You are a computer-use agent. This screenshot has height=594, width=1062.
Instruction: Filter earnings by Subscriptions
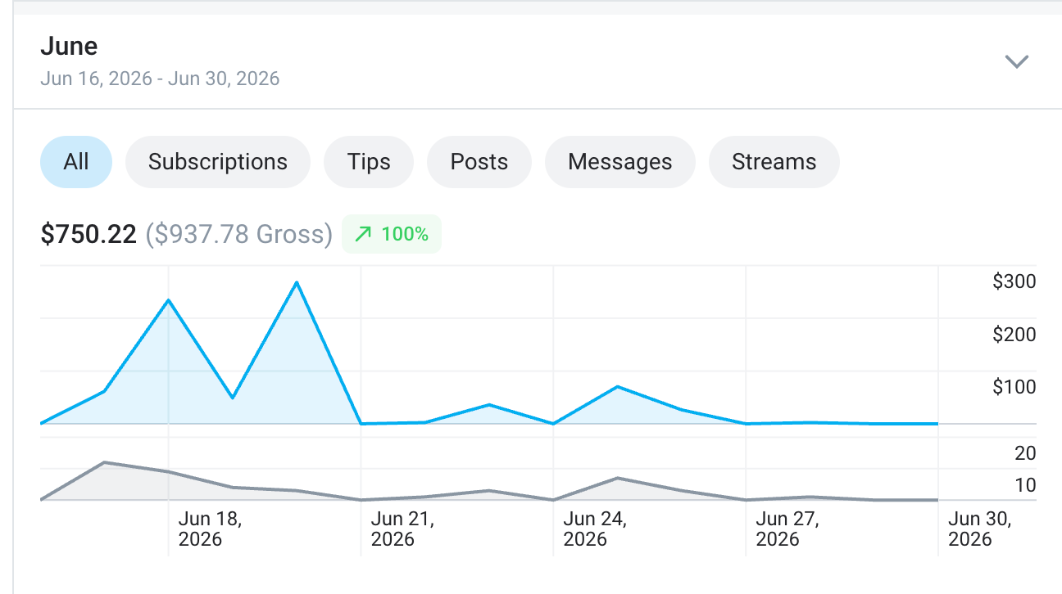(218, 162)
